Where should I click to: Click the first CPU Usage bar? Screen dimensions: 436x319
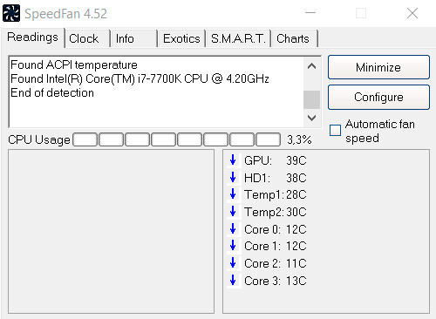(85, 139)
